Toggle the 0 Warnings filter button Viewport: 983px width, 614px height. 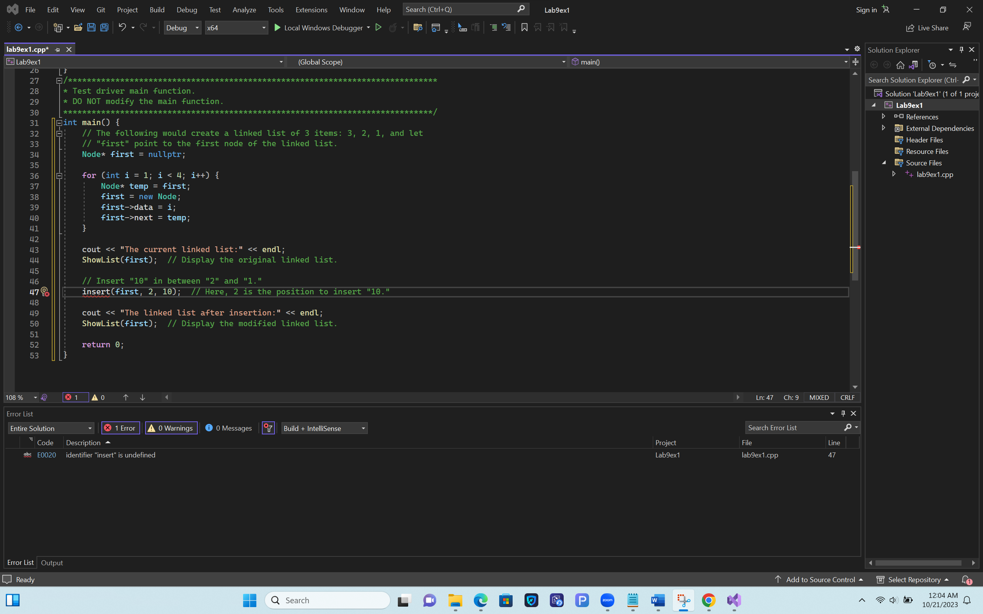(x=171, y=428)
